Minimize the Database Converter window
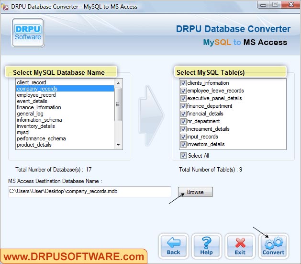This screenshot has width=301, height=264. (x=263, y=5)
